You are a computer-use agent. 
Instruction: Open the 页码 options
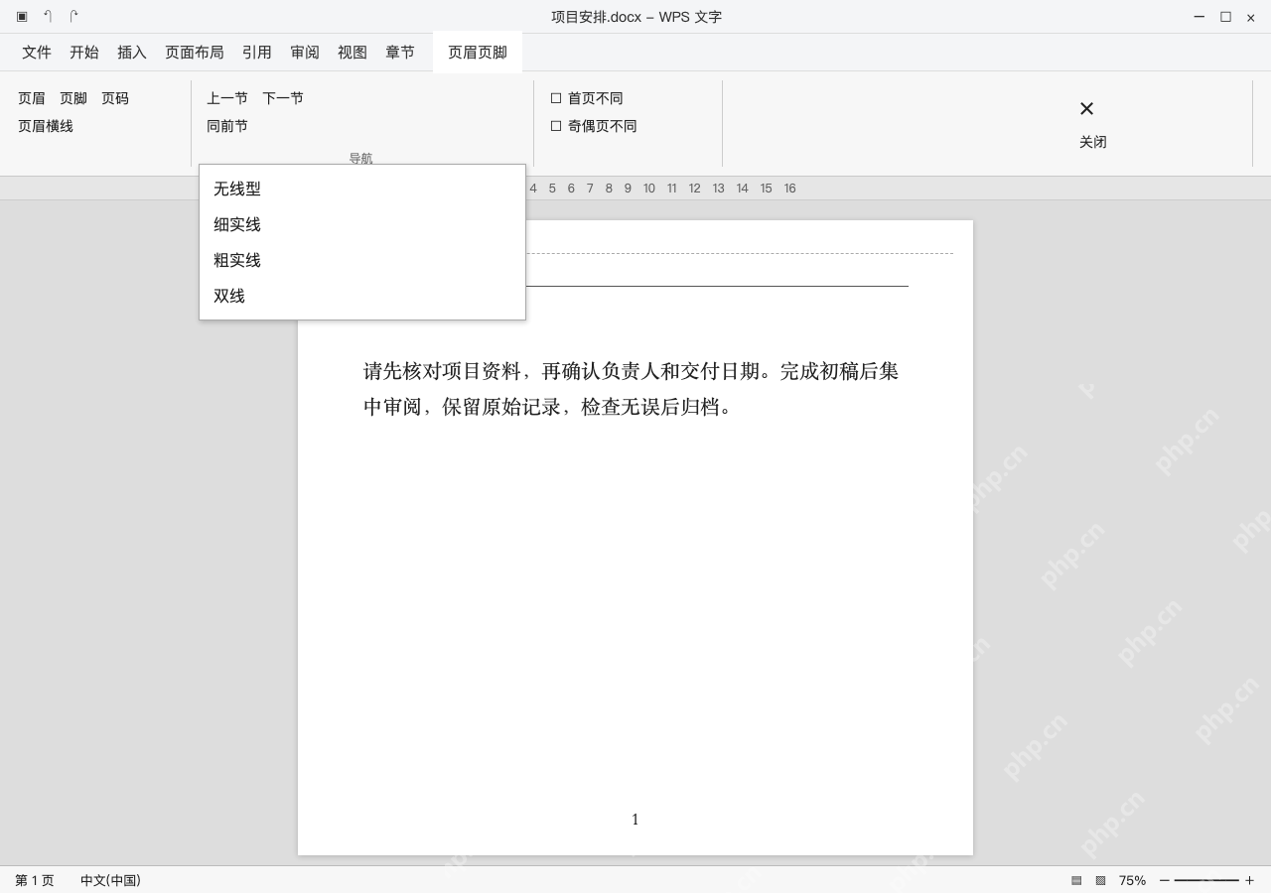[x=115, y=98]
